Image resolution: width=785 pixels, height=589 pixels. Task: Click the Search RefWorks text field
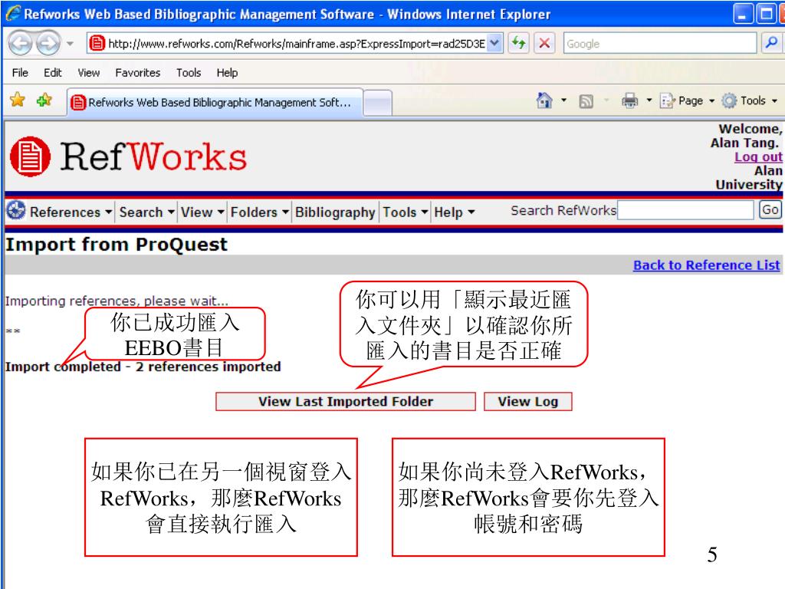(685, 210)
